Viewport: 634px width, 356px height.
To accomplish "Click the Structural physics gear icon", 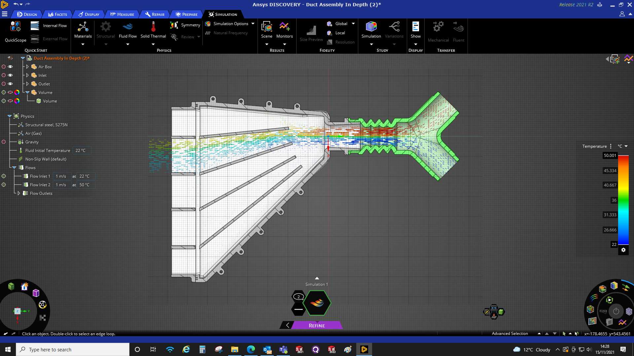I will (x=106, y=27).
